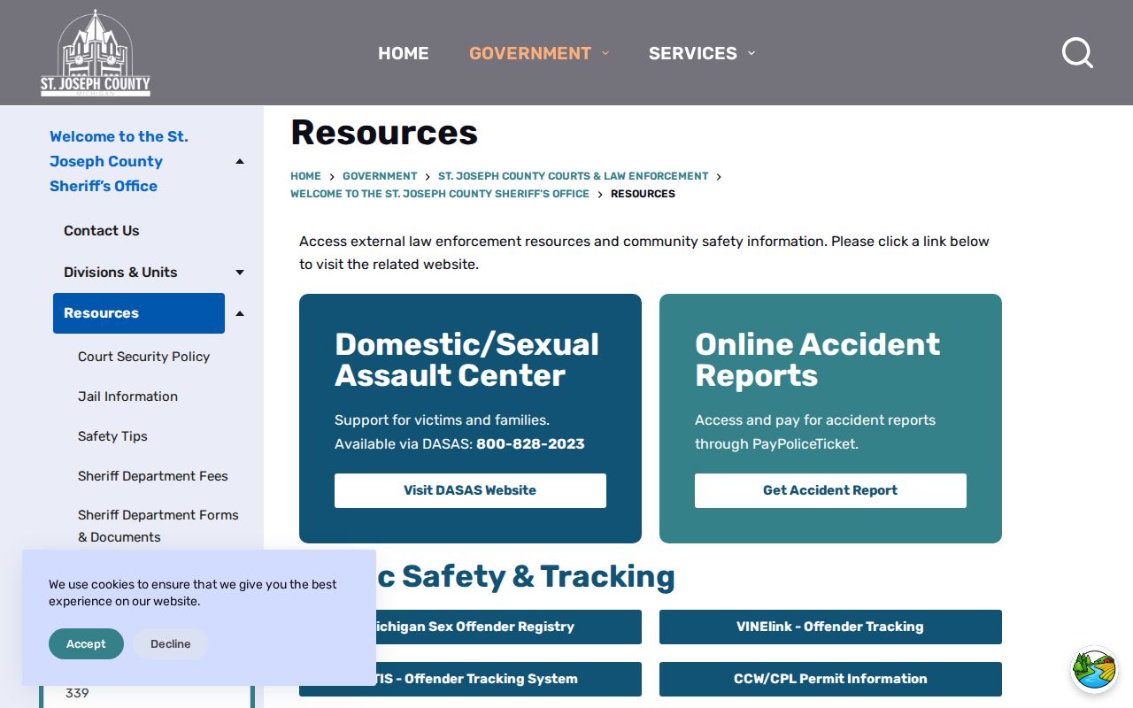Expand the Divisions & Units submenu arrow

[x=239, y=273]
